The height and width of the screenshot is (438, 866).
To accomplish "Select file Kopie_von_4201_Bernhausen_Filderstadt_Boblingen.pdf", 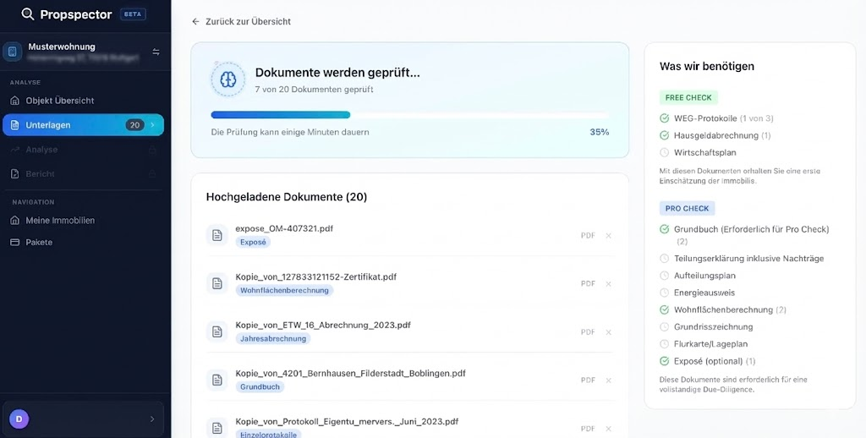I will pos(351,374).
